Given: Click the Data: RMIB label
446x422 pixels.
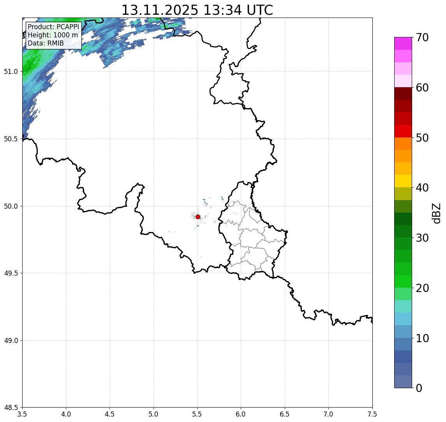Looking at the screenshot, I should [46, 43].
